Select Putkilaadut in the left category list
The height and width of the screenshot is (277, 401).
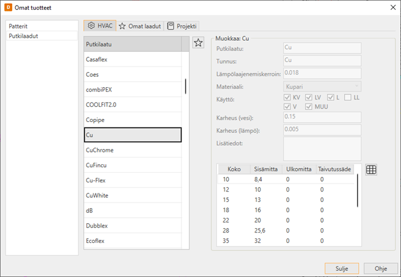coord(24,36)
